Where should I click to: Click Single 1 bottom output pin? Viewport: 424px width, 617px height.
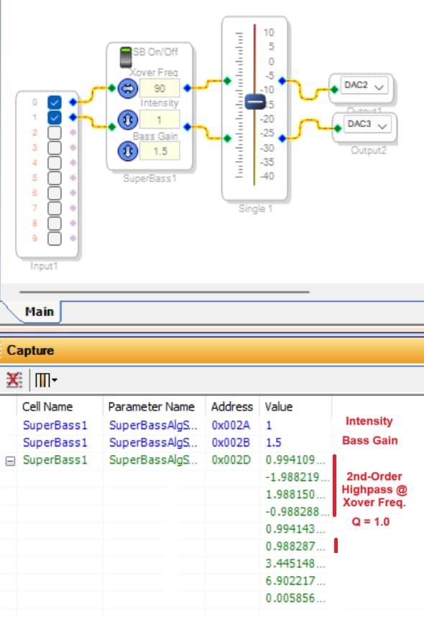282,138
